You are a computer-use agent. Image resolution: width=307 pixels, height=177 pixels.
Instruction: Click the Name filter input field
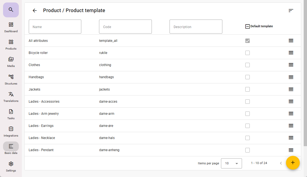(x=55, y=27)
